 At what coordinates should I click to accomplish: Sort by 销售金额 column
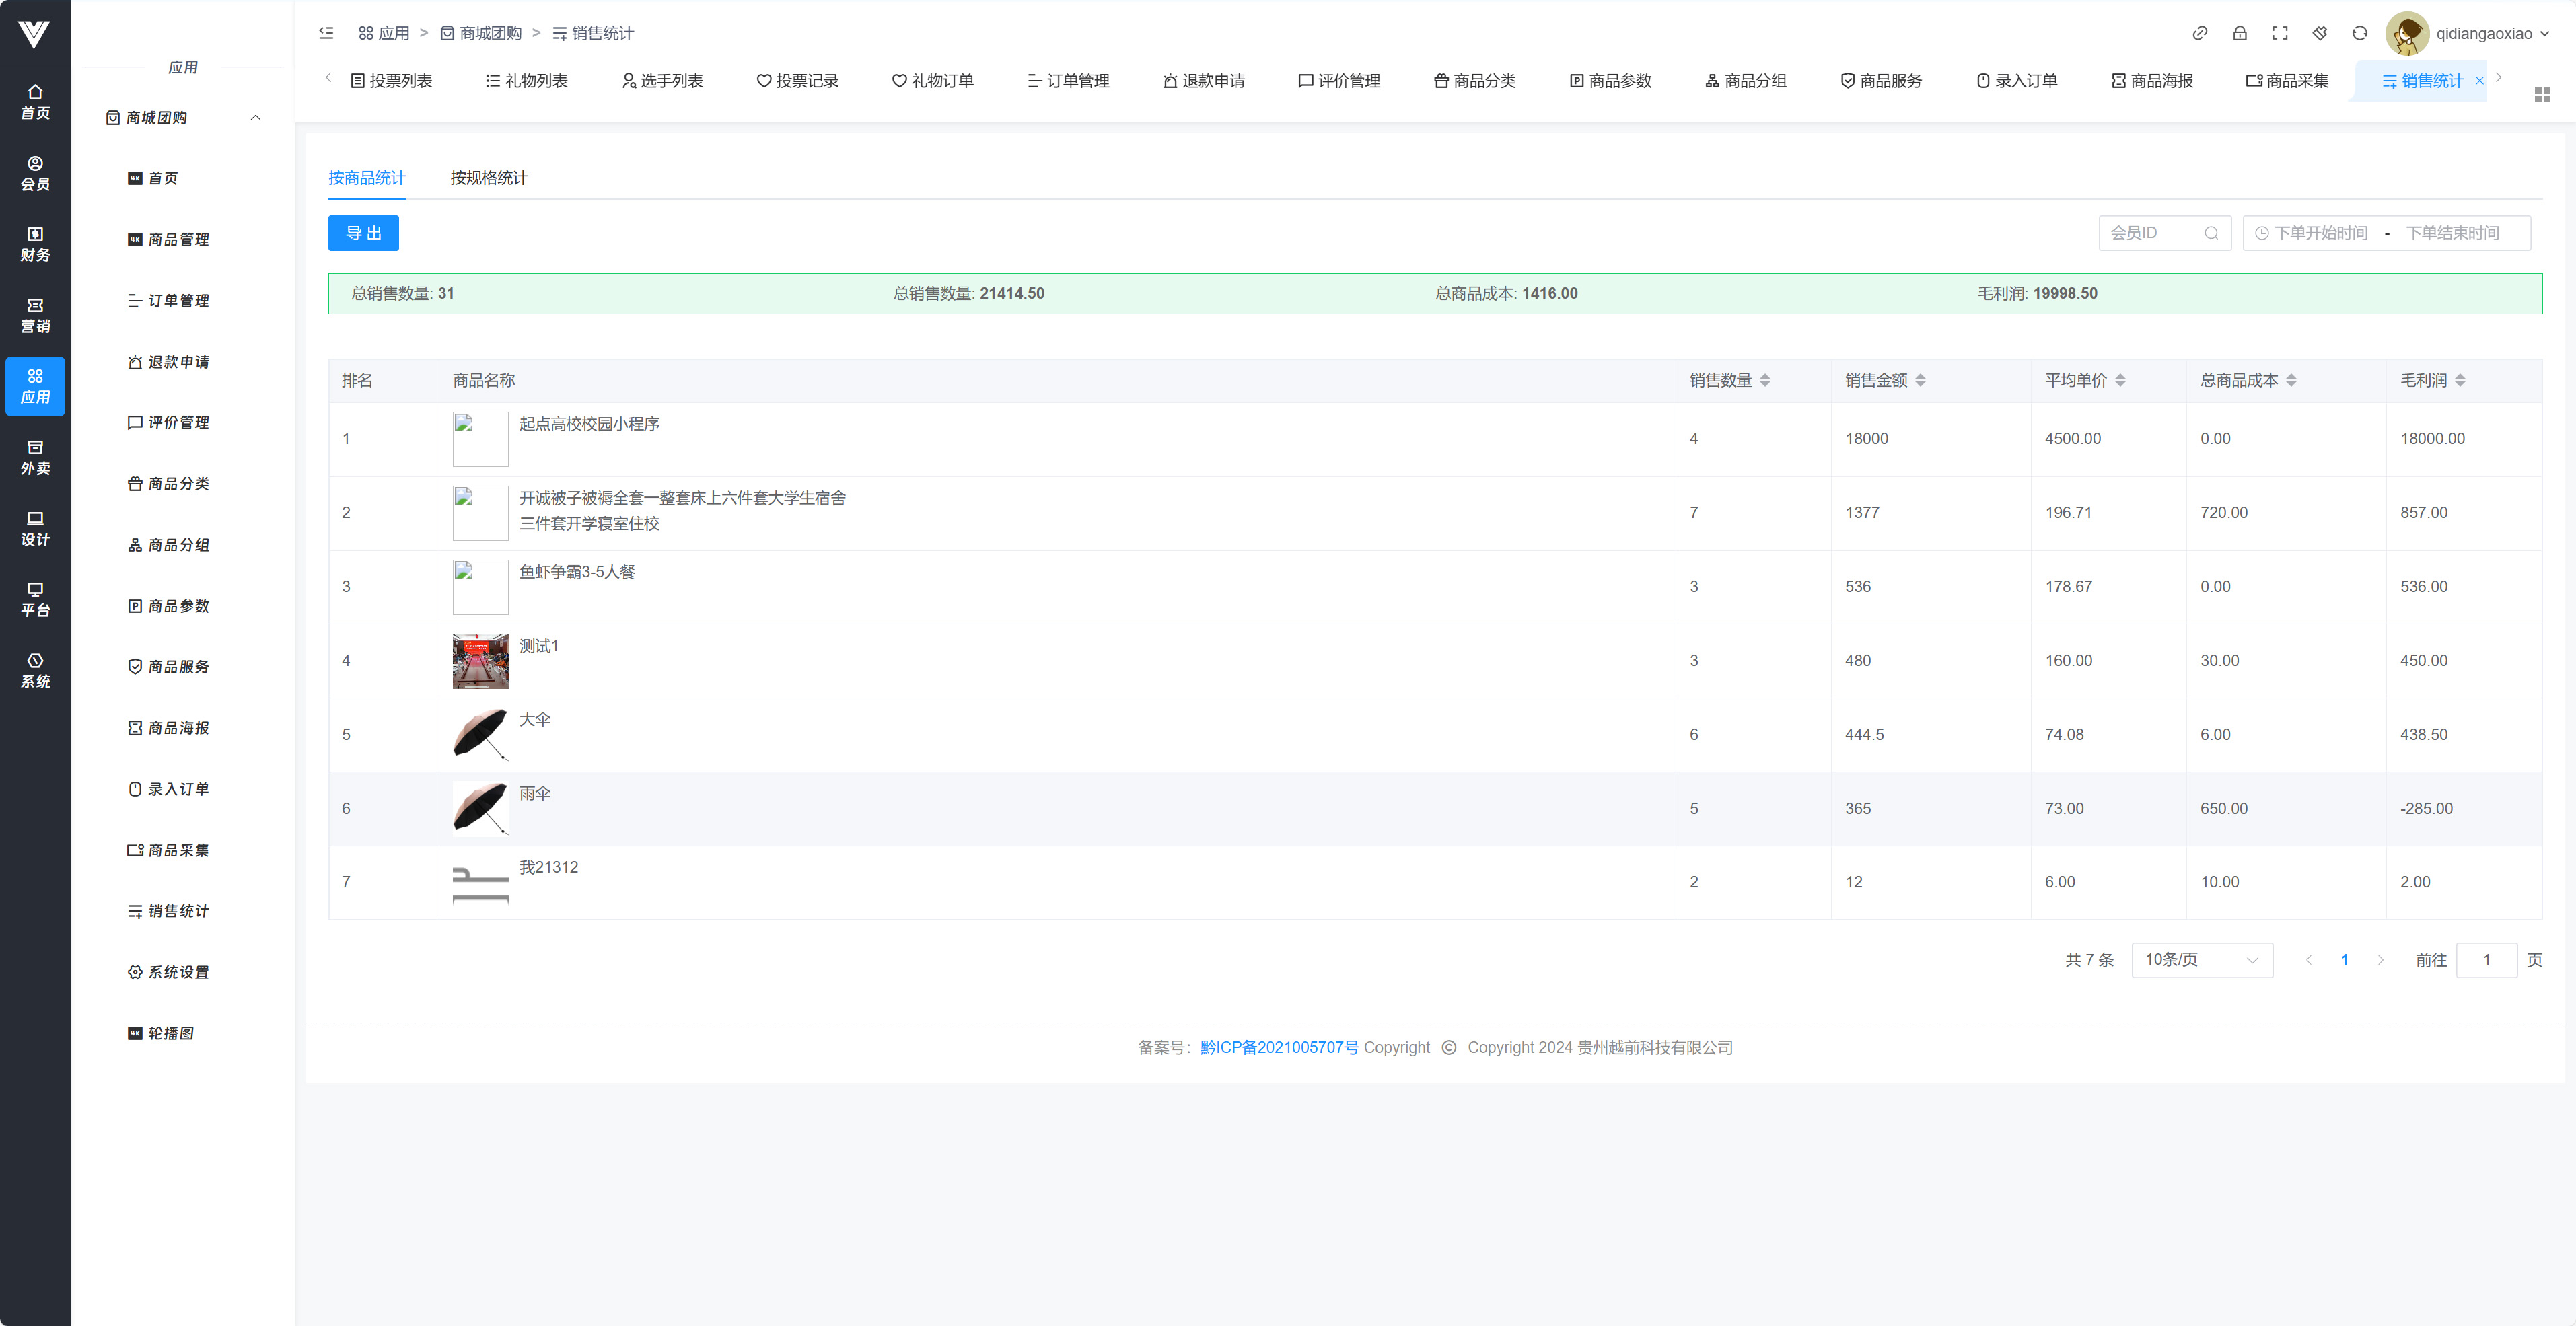tap(1919, 380)
